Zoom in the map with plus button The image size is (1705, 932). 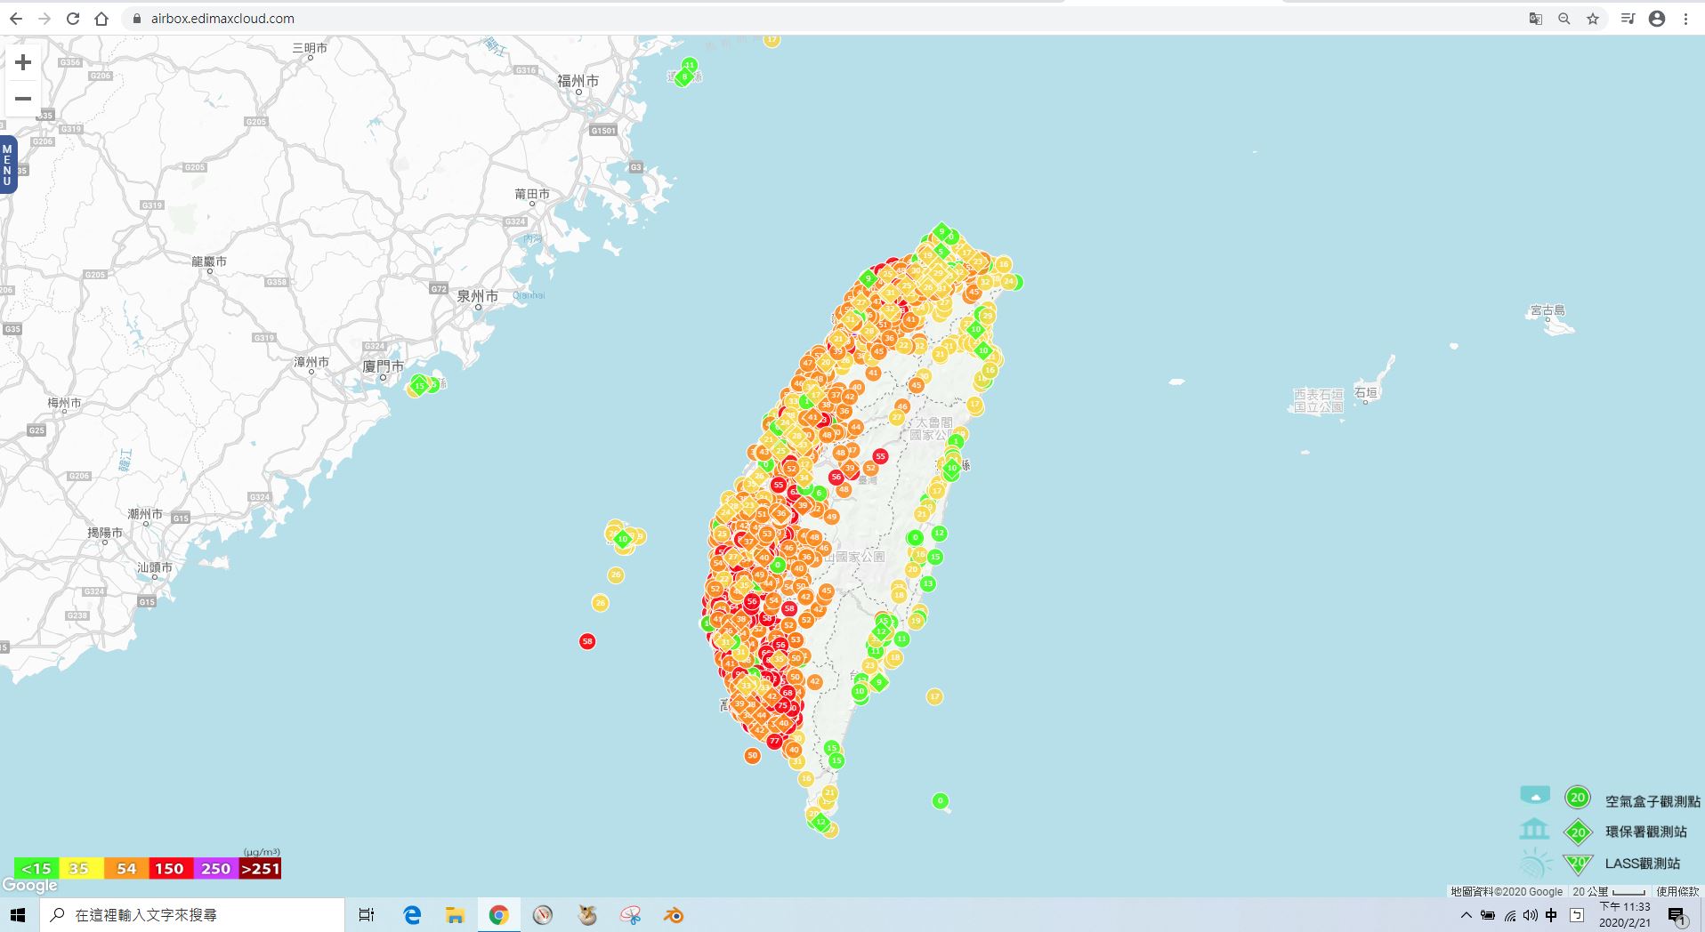[23, 62]
